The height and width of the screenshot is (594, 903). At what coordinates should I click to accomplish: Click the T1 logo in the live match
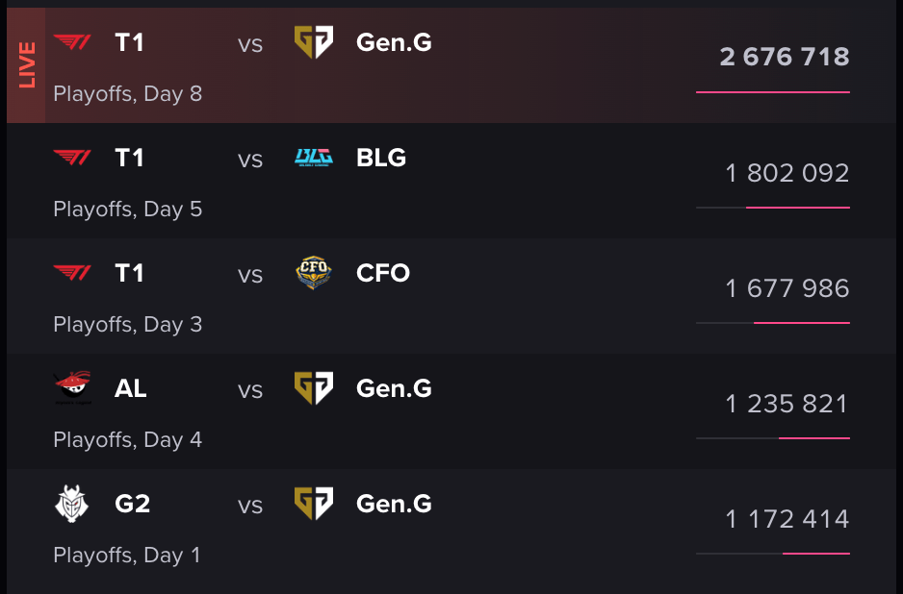click(72, 42)
